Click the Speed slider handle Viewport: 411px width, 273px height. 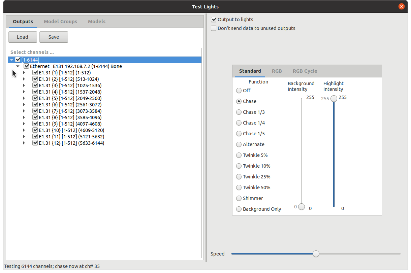tap(316, 254)
